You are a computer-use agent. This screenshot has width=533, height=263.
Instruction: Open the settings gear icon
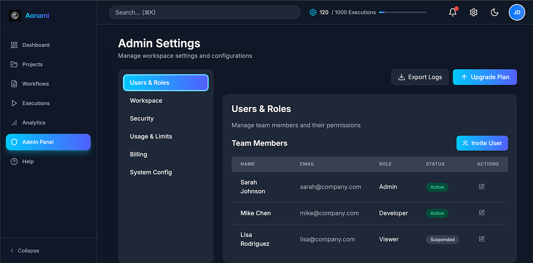(x=473, y=12)
